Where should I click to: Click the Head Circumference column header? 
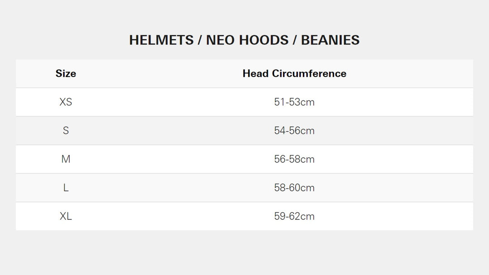point(294,74)
